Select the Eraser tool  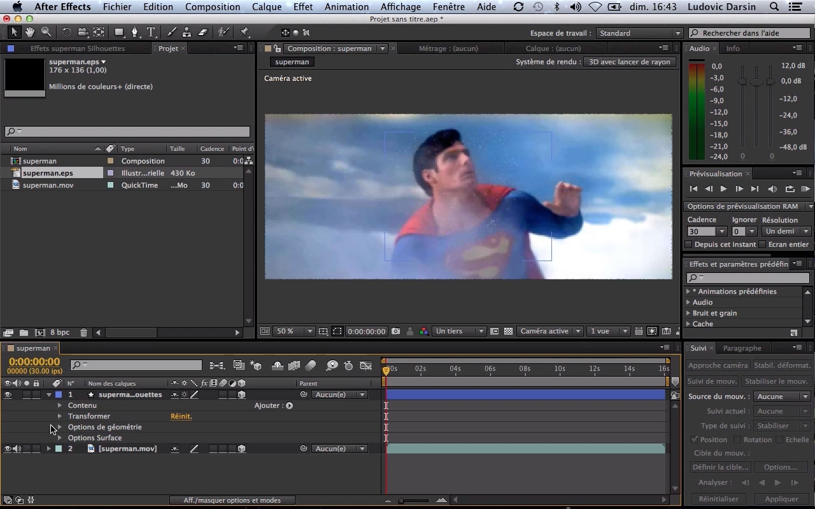pos(203,32)
